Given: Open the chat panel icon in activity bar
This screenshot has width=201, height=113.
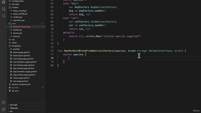Looking at the screenshot, I should (3, 16).
